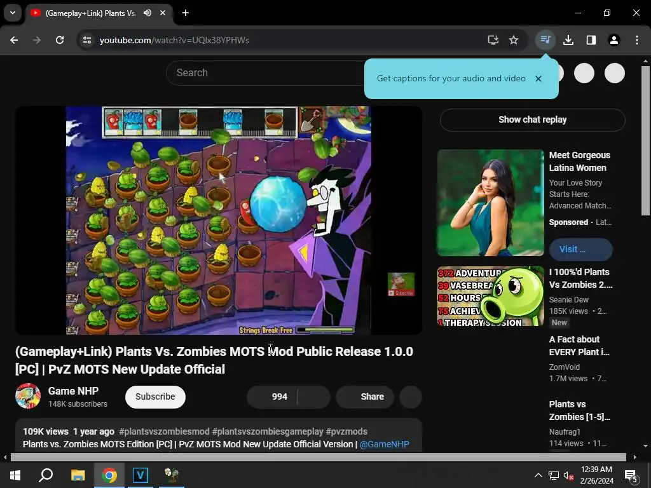The height and width of the screenshot is (488, 651).
Task: Open the V app in taskbar
Action: (140, 475)
